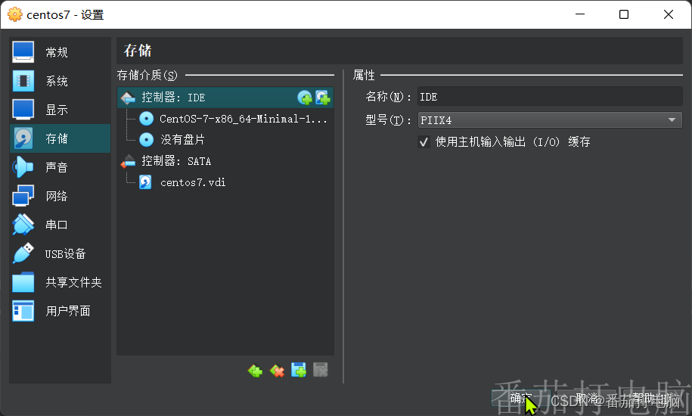Open the 声音 (Audio) settings page
692x416 pixels.
click(60, 167)
